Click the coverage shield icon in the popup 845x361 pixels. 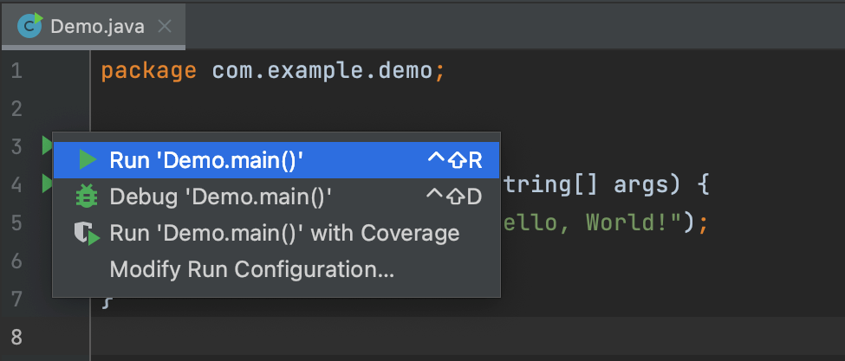[87, 234]
